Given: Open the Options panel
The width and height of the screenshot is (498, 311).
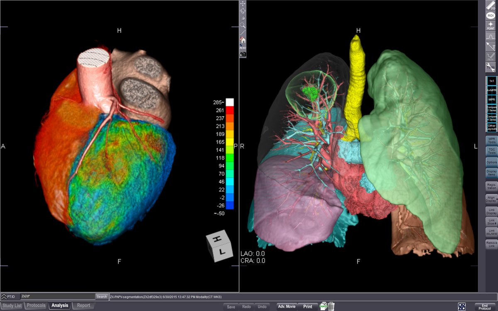Looking at the screenshot, I should 491,162.
